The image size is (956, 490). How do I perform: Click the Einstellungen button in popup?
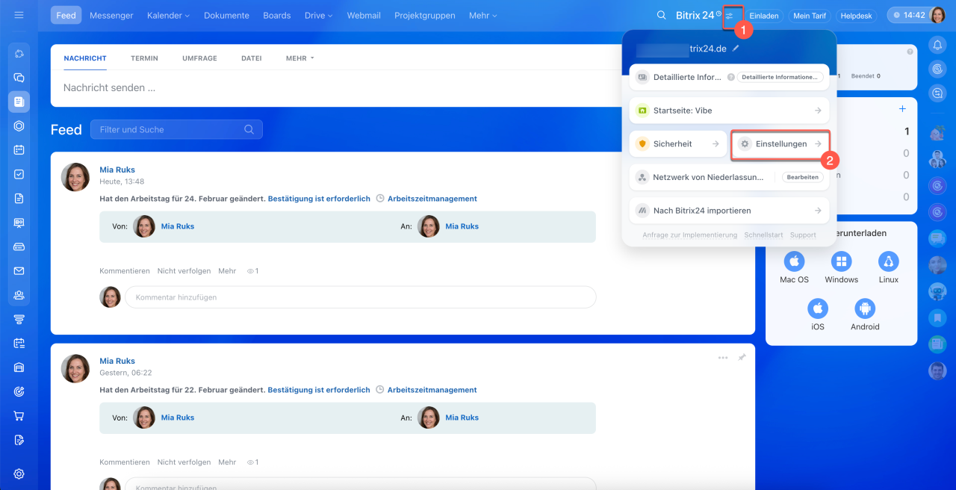click(x=780, y=144)
